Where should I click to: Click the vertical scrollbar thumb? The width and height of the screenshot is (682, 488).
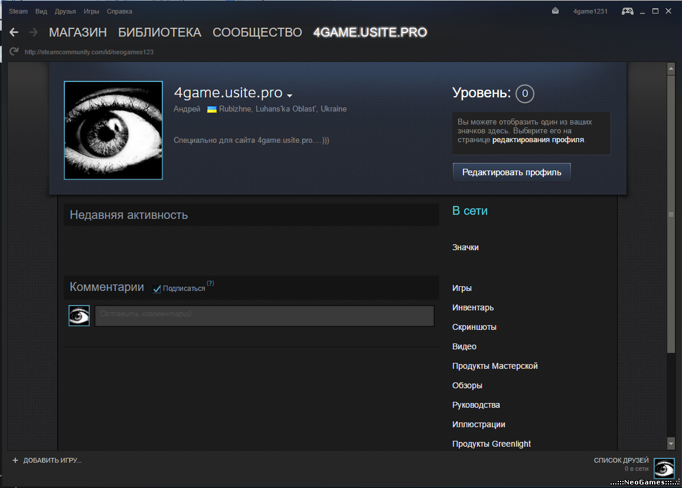671,214
